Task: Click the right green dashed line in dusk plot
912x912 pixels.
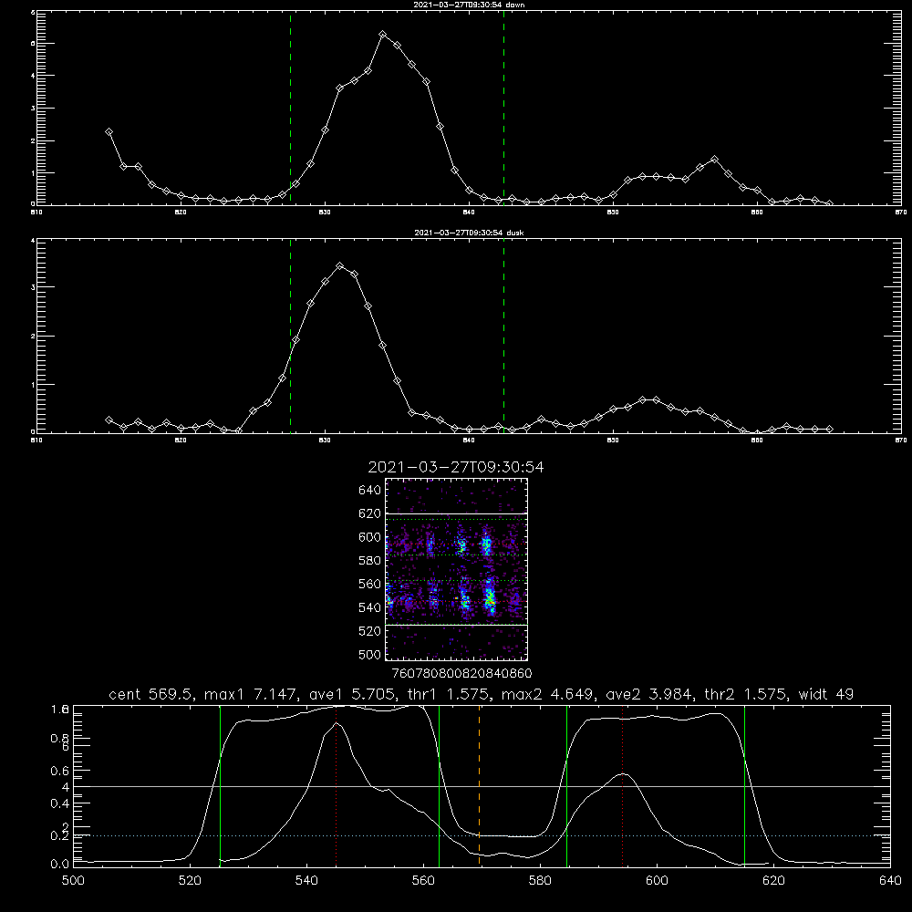Action: point(503,336)
